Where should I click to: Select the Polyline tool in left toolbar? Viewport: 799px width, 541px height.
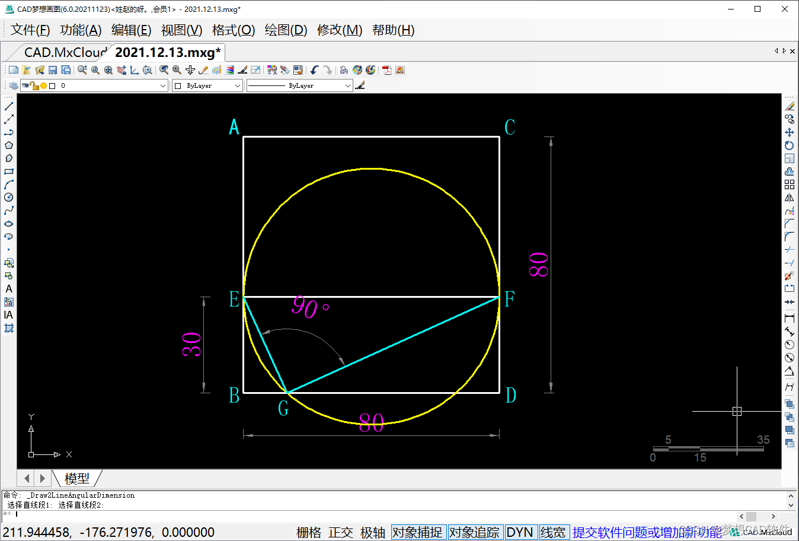pos(9,132)
